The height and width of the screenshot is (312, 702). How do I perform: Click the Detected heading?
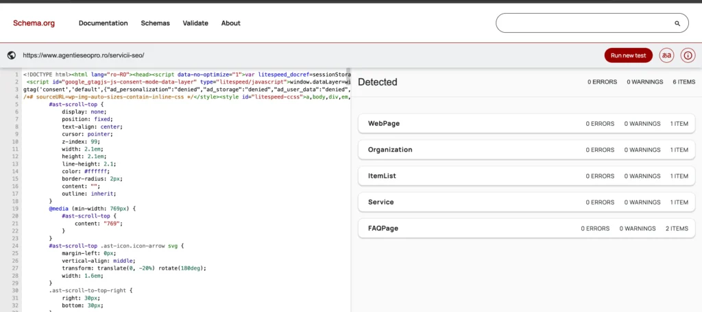click(378, 82)
